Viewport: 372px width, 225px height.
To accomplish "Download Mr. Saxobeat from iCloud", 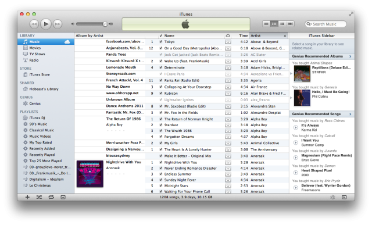I will coord(228,106).
